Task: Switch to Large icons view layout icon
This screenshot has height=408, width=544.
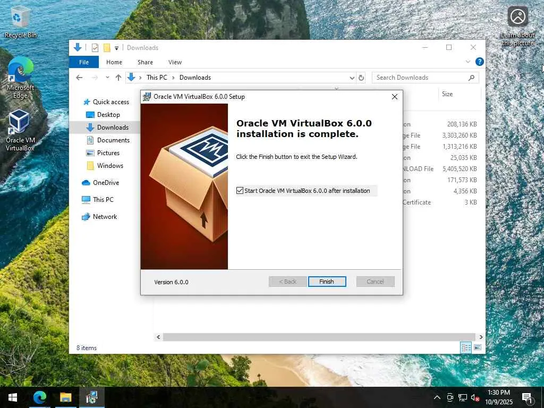Action: pos(478,347)
